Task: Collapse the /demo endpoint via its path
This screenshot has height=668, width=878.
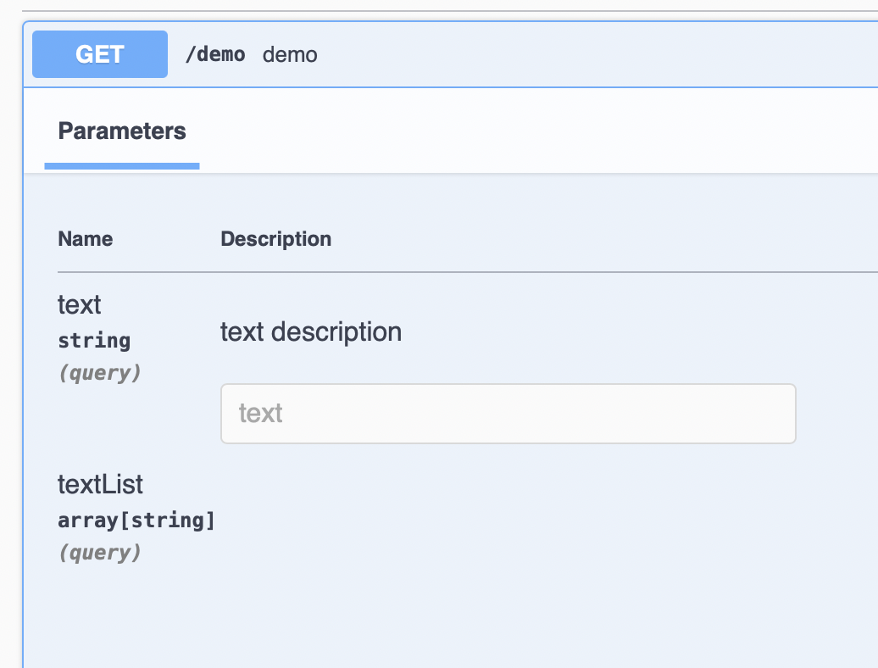Action: 215,55
